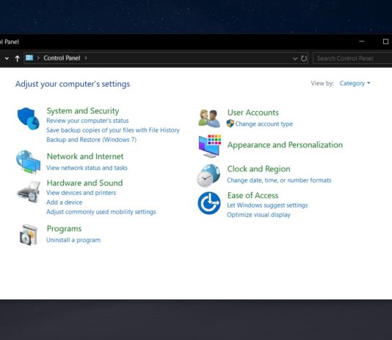Click Add a device link
The height and width of the screenshot is (340, 392).
[65, 202]
